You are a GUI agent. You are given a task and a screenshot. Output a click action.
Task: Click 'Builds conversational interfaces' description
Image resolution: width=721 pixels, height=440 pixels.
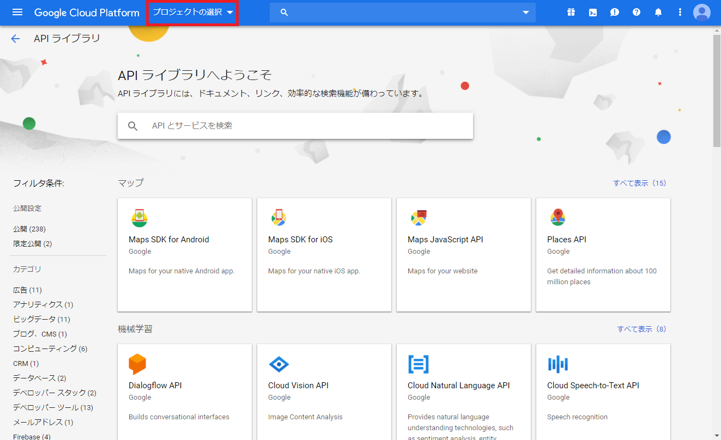179,417
